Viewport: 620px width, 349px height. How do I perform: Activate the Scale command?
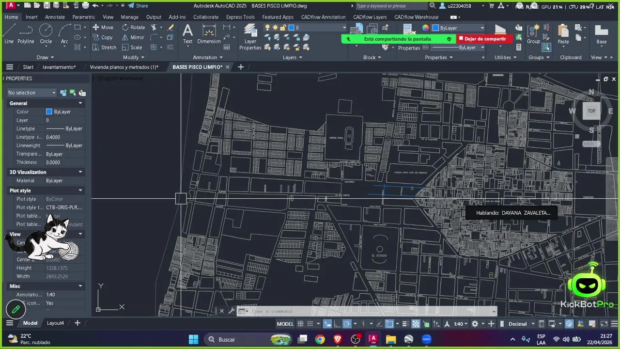[x=132, y=48]
